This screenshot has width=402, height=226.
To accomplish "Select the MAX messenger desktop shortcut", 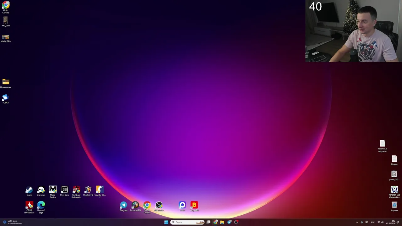I will point(182,207).
